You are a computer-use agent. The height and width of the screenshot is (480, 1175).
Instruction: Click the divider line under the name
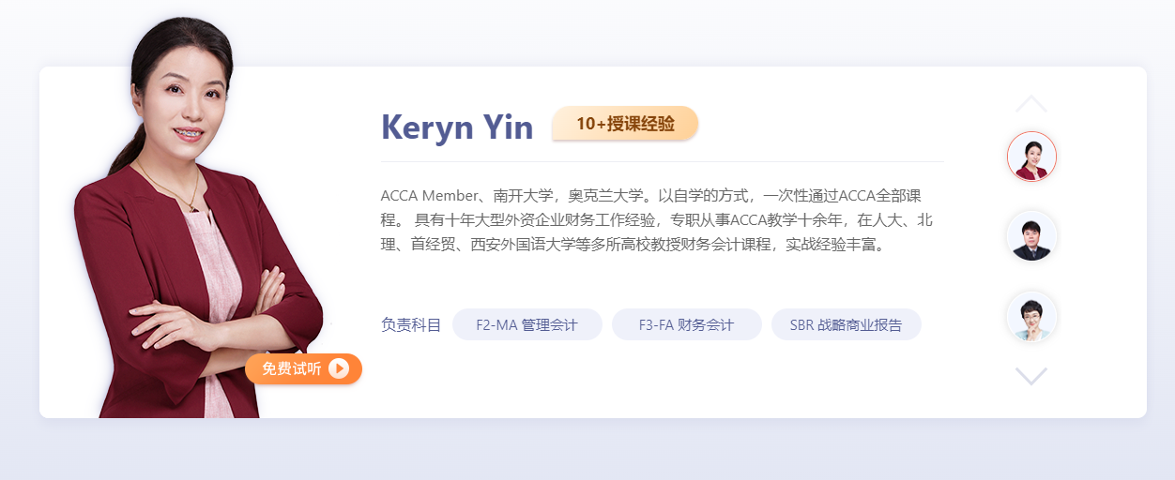tap(662, 162)
